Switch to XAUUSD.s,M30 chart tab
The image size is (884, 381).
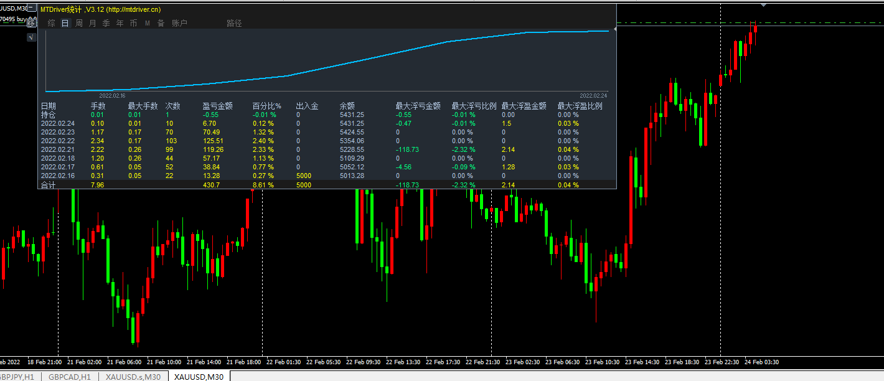[x=133, y=377]
